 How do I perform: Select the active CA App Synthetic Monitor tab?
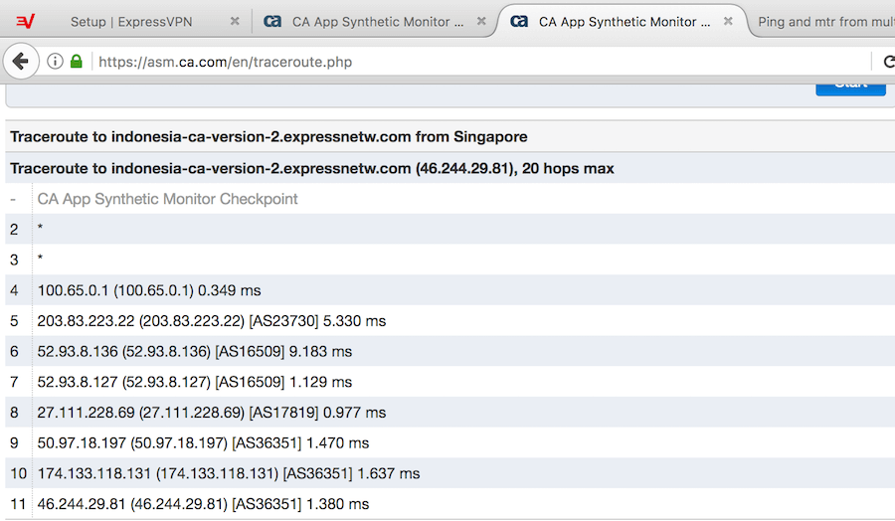[624, 22]
